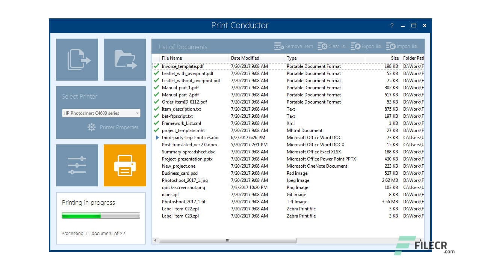Click the Import list toolbar icon
Viewport: 481px width, 270px height.
[391, 46]
